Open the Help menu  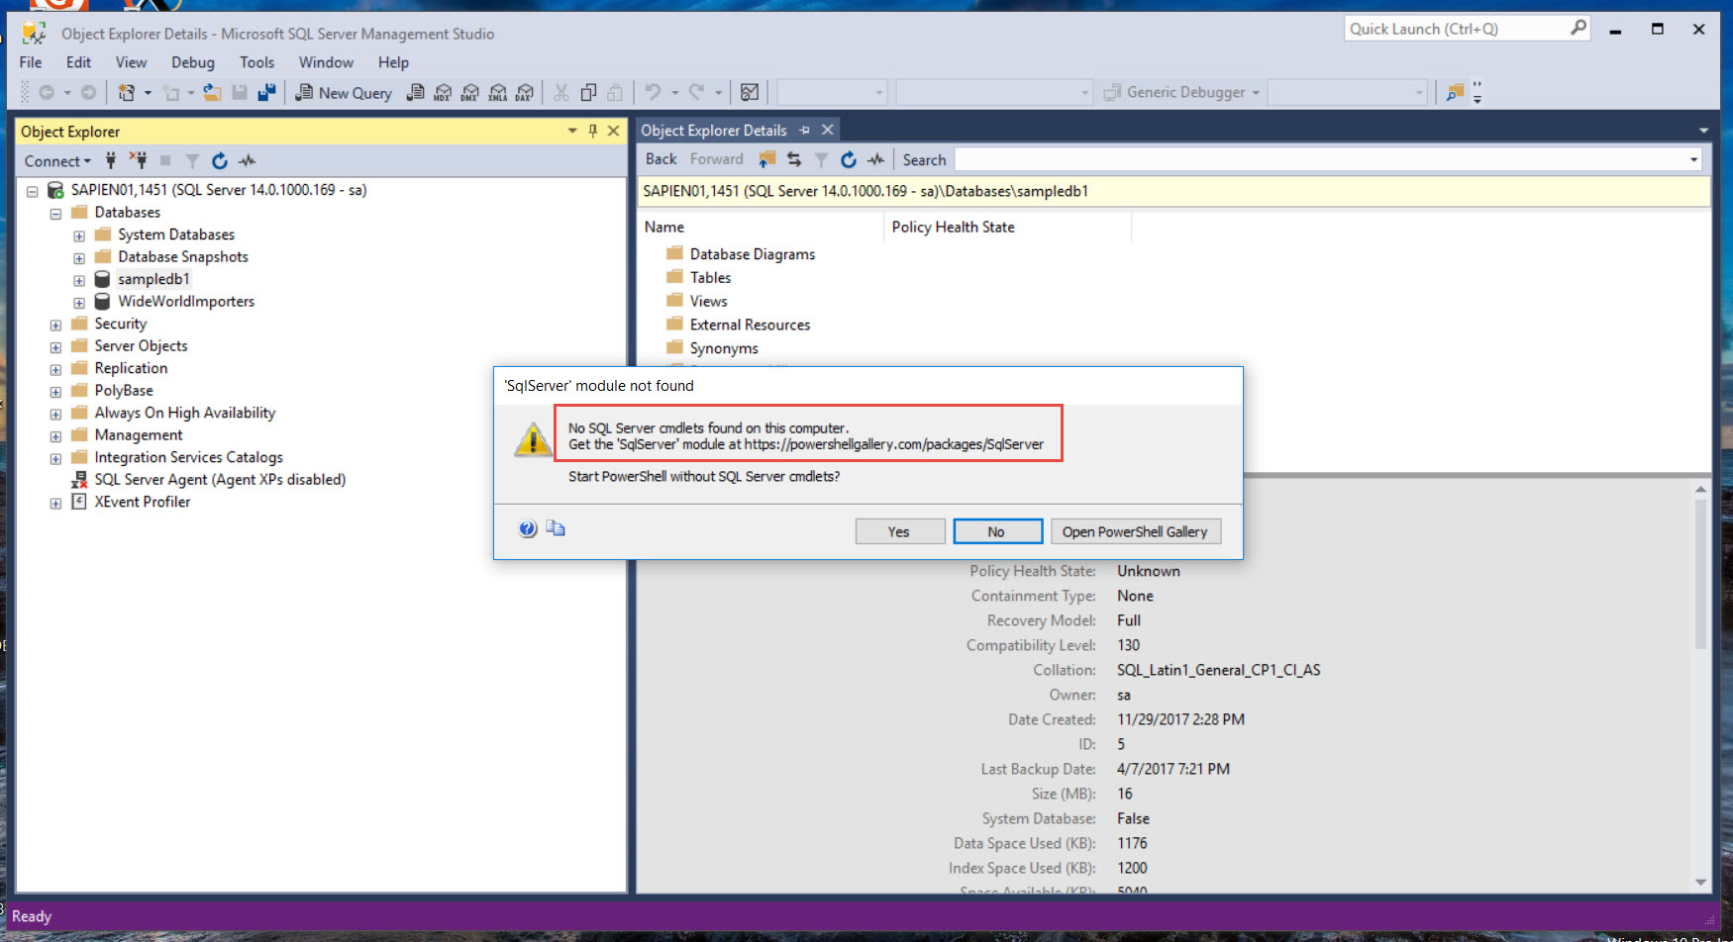click(393, 62)
